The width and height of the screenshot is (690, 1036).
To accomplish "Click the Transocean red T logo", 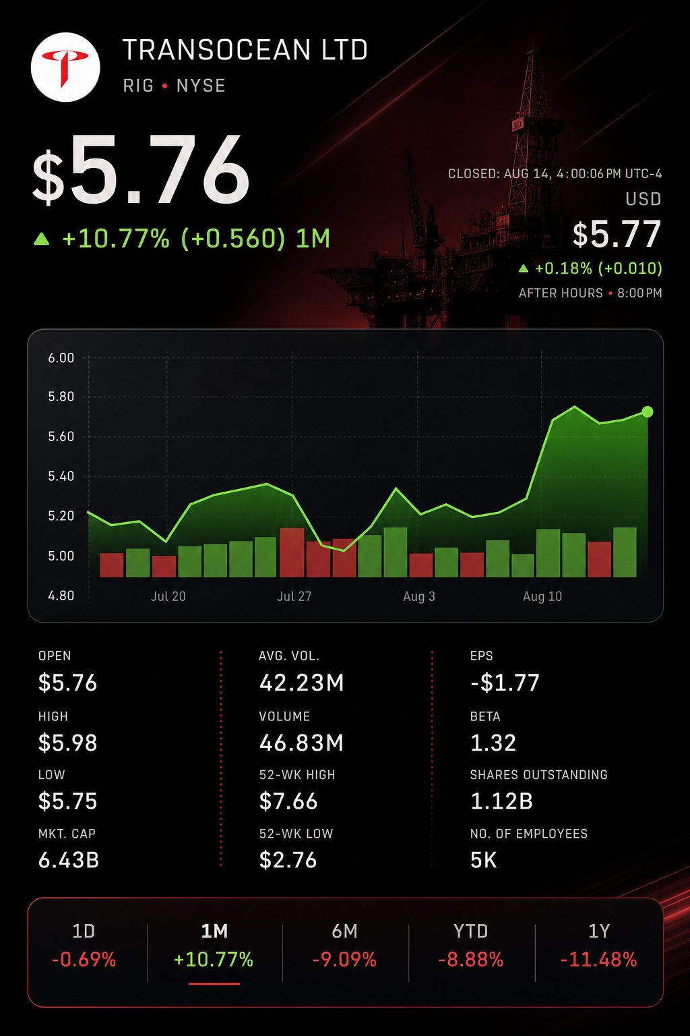I will click(65, 67).
